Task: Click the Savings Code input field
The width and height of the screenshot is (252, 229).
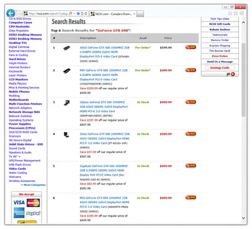Action: pos(220,68)
